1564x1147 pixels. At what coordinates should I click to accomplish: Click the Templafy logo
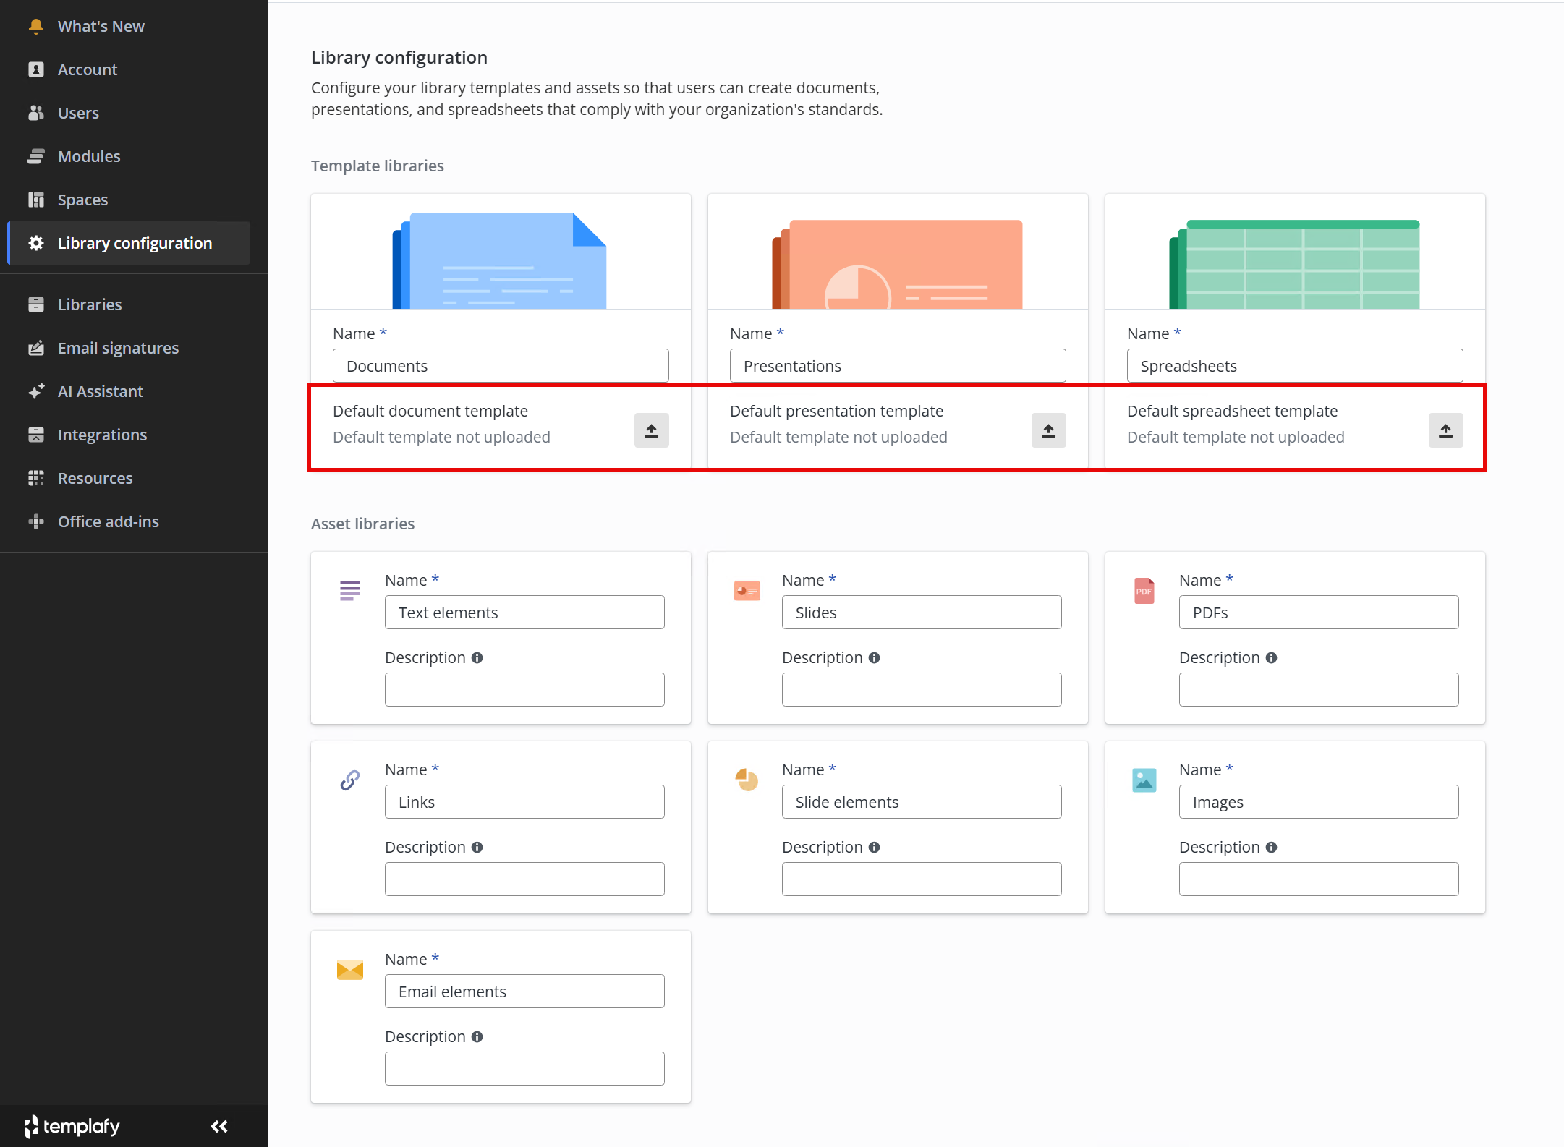[x=72, y=1126]
